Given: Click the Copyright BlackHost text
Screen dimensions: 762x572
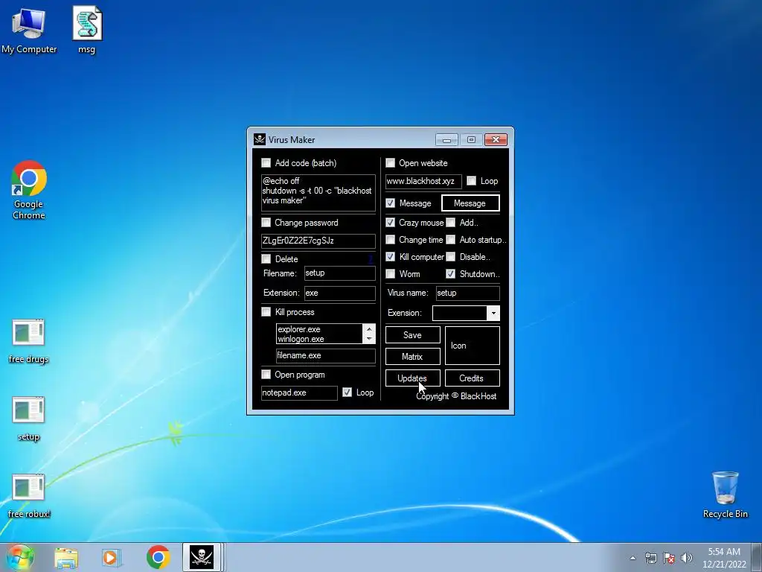Looking at the screenshot, I should coord(456,396).
